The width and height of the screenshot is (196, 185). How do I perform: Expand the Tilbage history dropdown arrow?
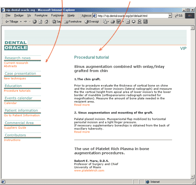21,22
